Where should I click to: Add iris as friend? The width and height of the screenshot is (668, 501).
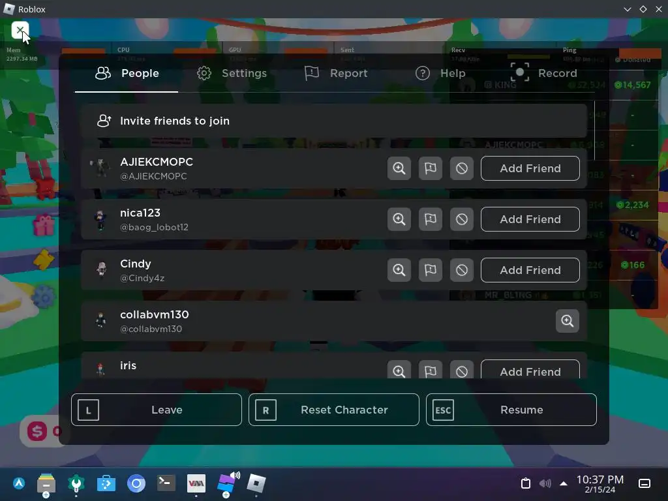(x=530, y=369)
